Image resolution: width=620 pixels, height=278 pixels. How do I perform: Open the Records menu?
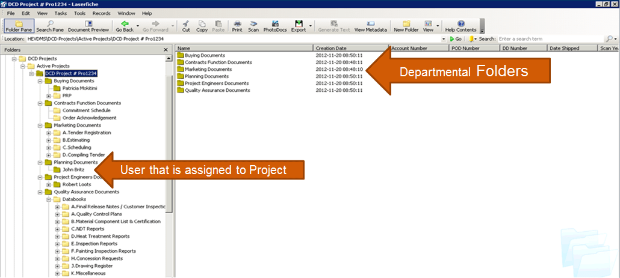(x=101, y=13)
